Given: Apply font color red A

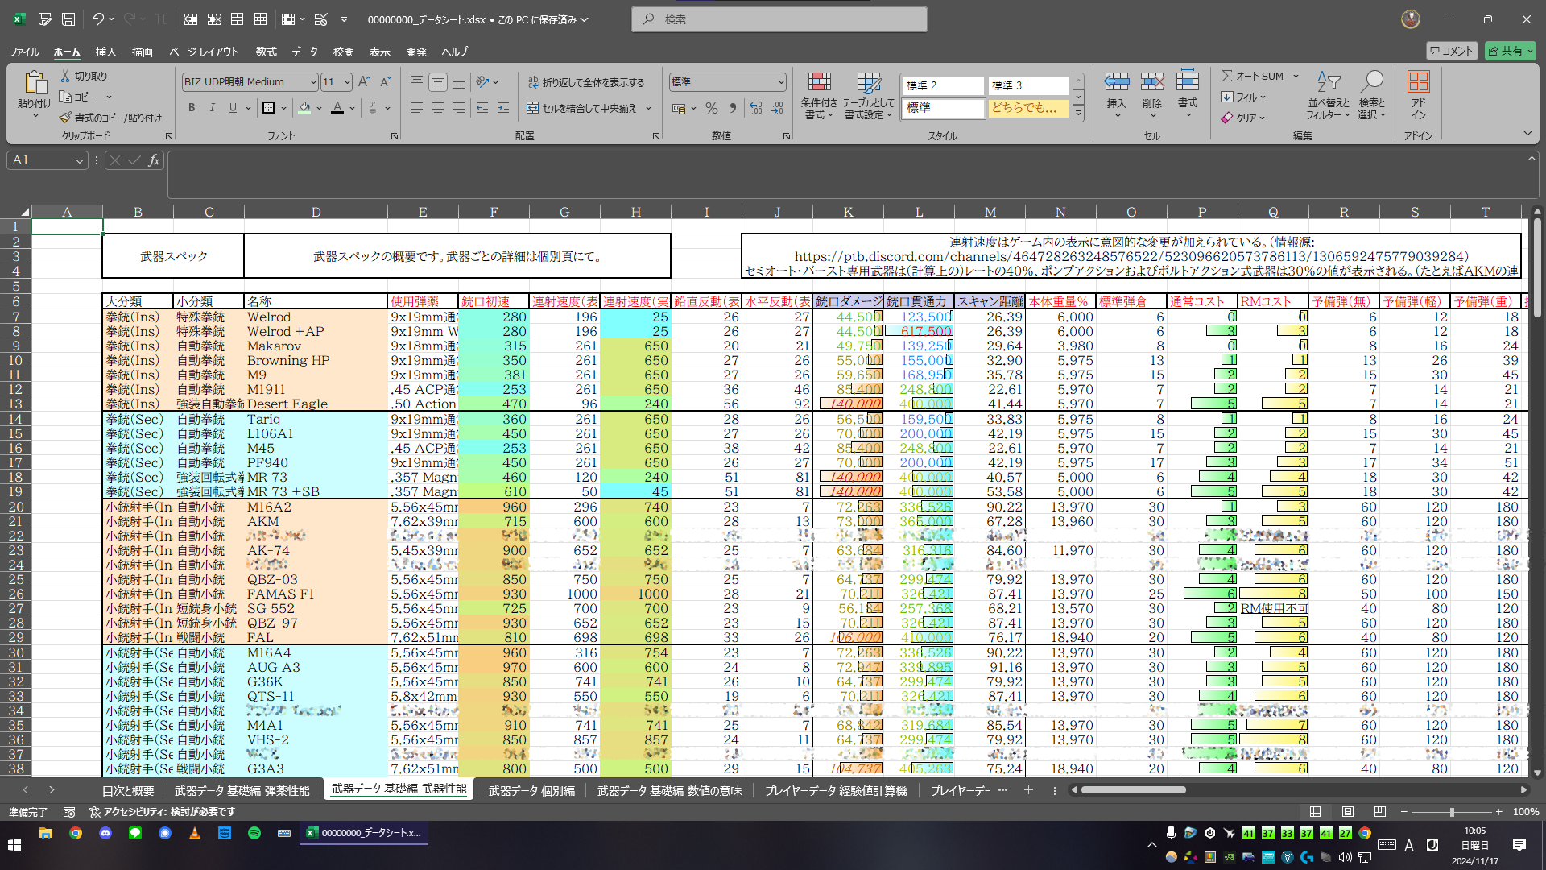Looking at the screenshot, I should coord(337,108).
